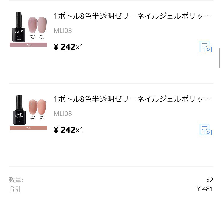Click the ¥ 481 total amount
Viewport: 222px width, 197px height.
205,189
